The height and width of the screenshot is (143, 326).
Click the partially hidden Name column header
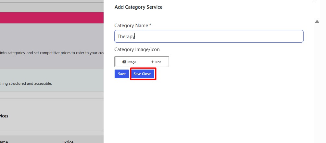point(4,142)
